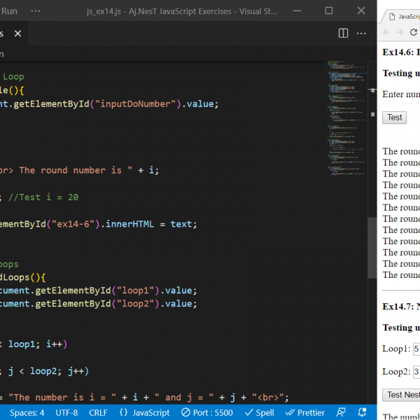Click the Split Editor Right icon
The height and width of the screenshot is (420, 420).
[343, 33]
